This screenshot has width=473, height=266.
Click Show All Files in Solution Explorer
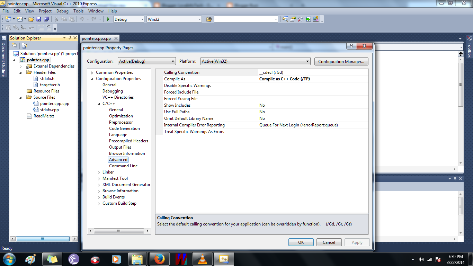[24, 45]
